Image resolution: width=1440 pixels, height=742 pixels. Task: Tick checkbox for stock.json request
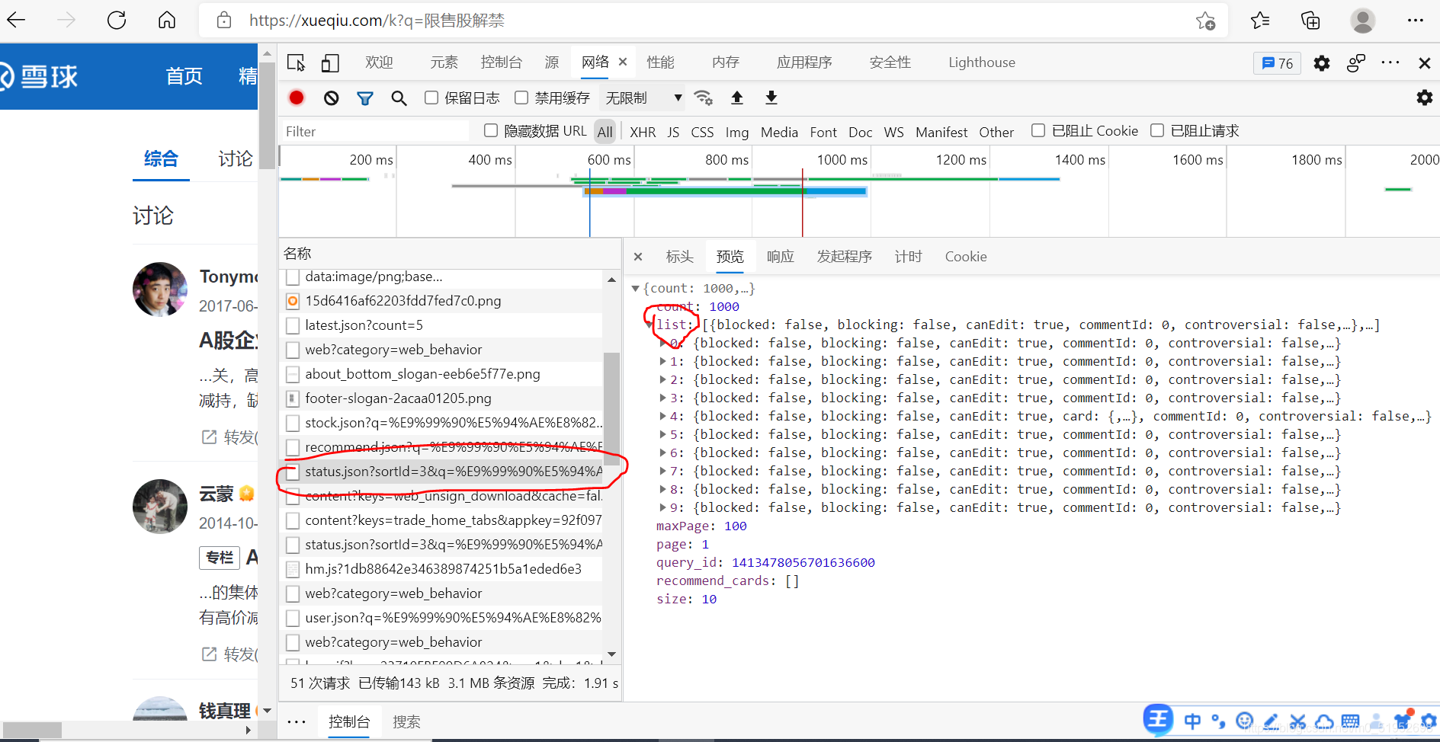(293, 423)
